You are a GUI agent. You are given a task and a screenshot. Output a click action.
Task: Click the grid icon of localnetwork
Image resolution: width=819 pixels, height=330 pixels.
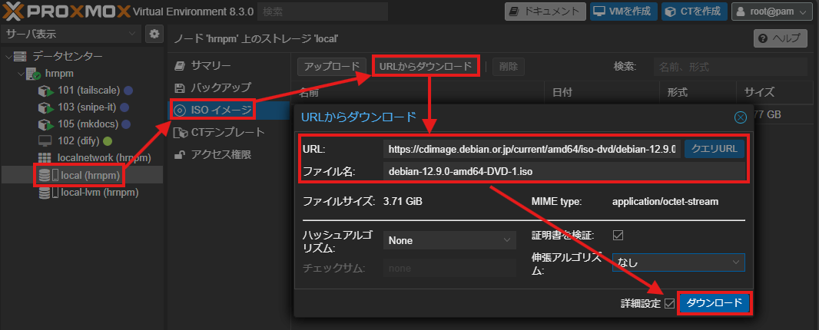pos(45,158)
